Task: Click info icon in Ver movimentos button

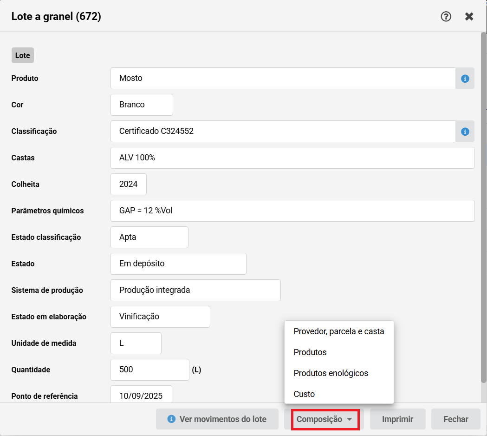Action: (x=171, y=419)
